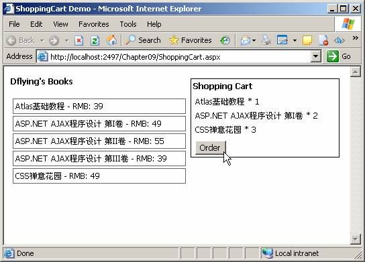Viewport: 365px width, 262px height.
Task: Expand the toolbar overflow chevron
Action: point(355,38)
